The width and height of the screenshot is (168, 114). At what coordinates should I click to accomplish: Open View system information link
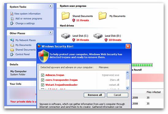click(x=27, y=14)
